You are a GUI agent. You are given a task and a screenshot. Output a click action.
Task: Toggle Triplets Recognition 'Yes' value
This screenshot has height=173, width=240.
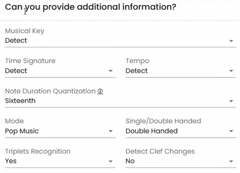(11, 161)
